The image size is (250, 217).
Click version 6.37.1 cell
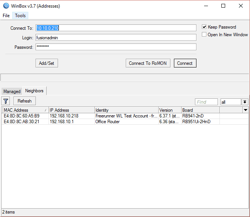170,116
